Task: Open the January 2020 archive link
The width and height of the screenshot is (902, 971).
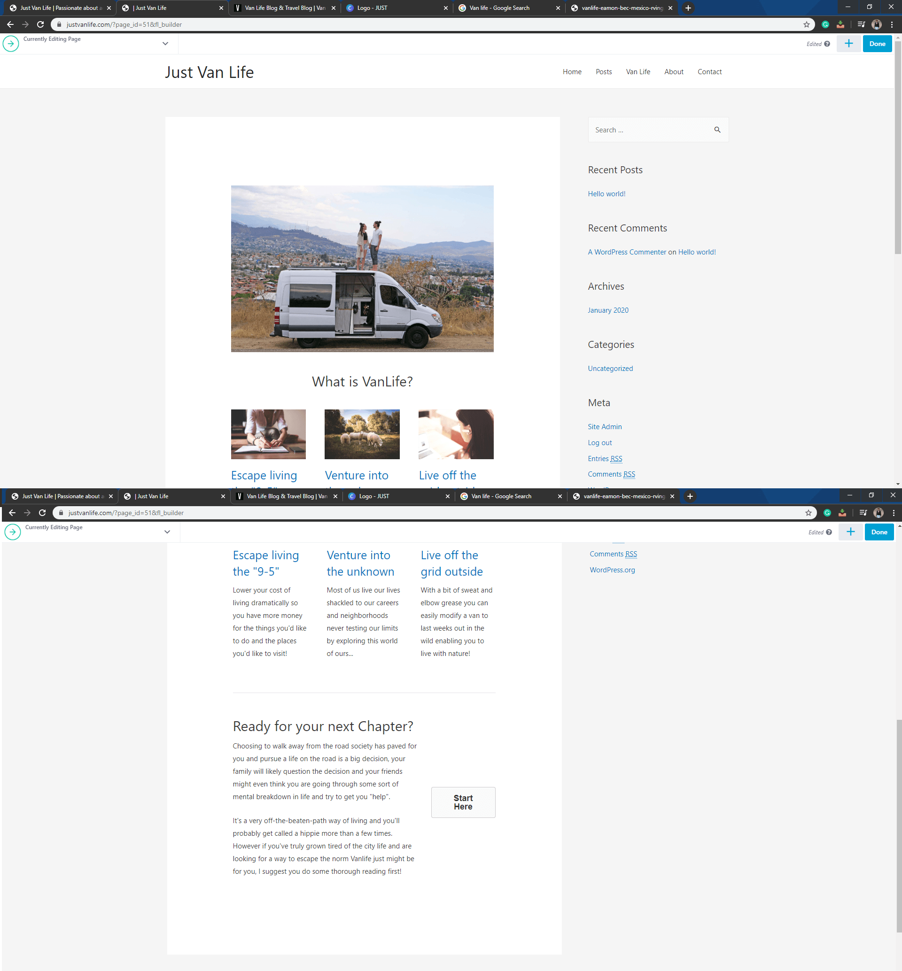Action: click(608, 310)
